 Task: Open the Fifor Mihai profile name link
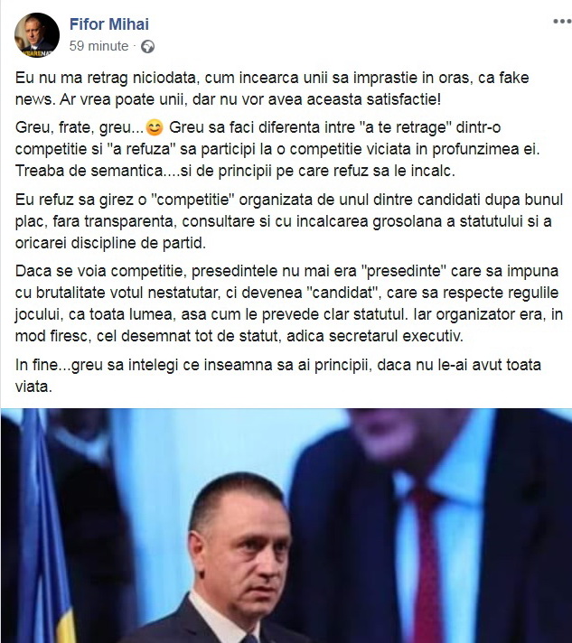[x=109, y=24]
